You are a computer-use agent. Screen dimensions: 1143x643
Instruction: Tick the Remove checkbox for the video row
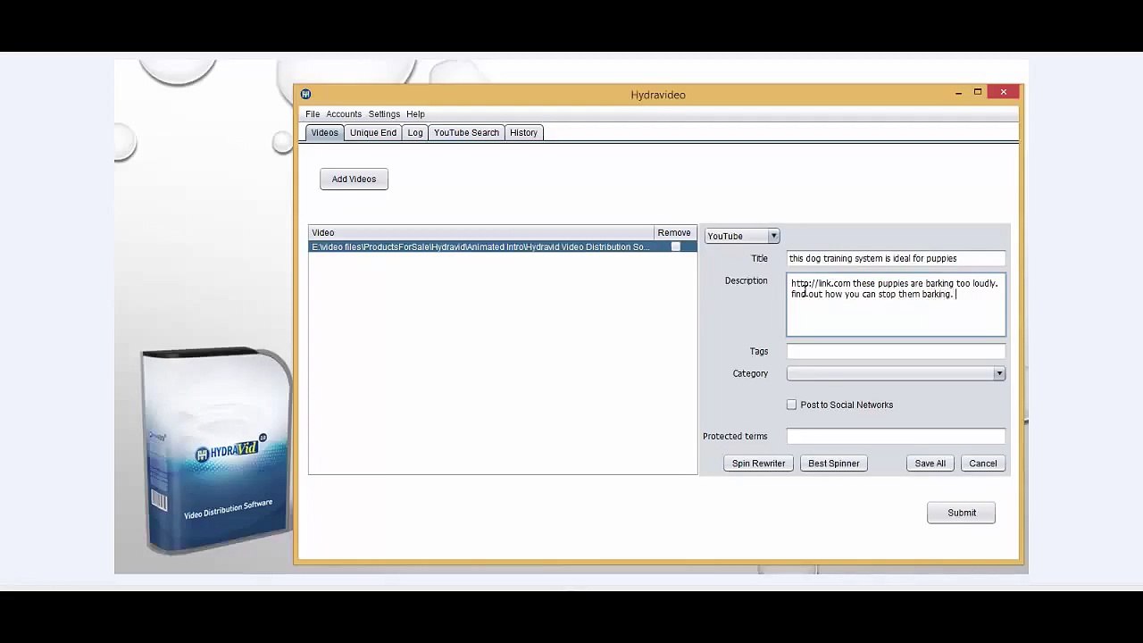675,247
